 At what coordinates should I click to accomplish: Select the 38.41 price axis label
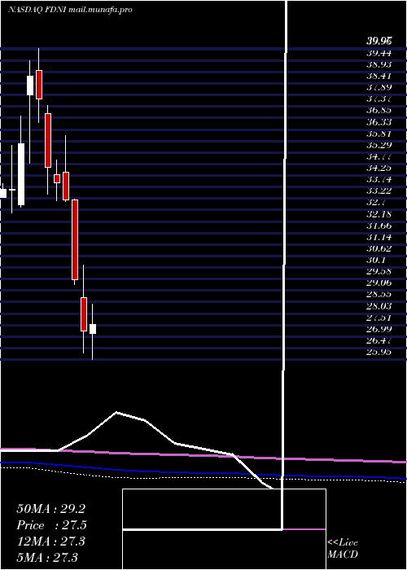(379, 77)
